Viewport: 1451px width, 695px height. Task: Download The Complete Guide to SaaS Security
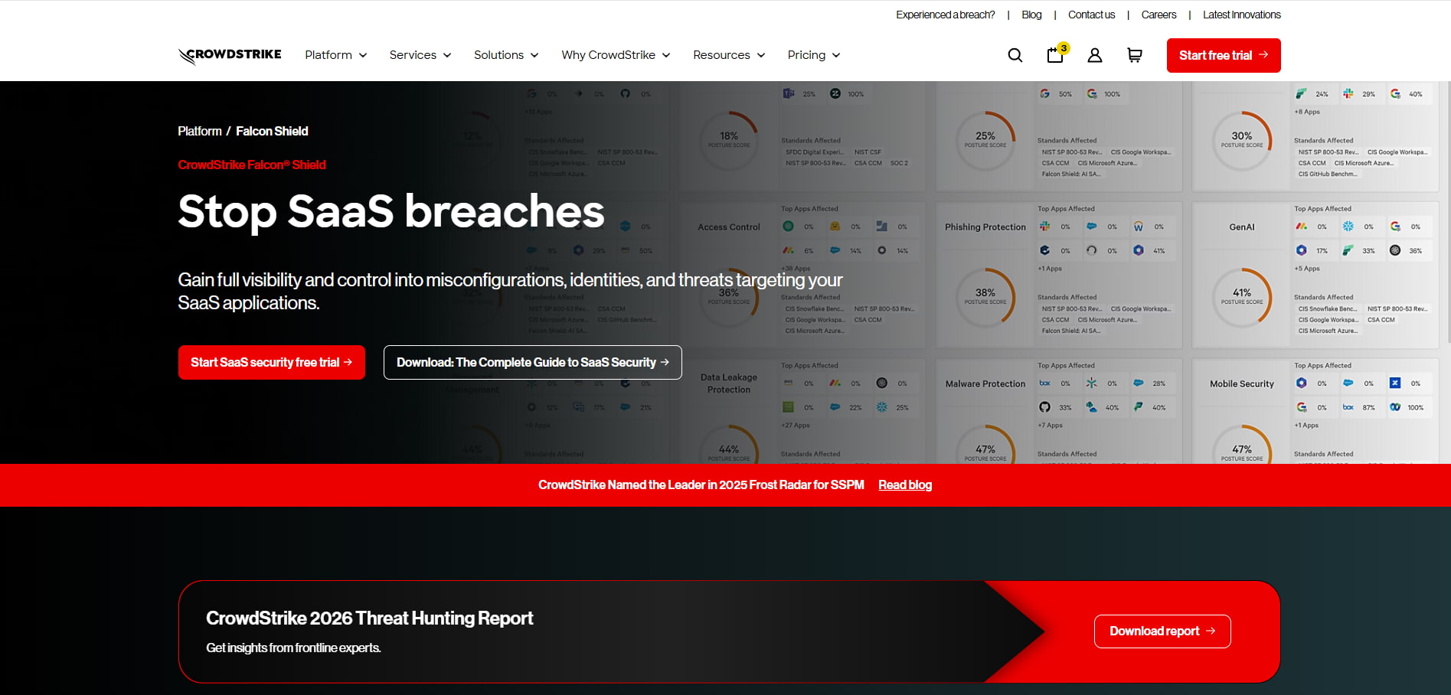tap(533, 362)
